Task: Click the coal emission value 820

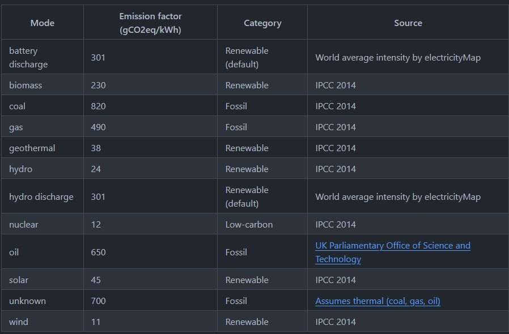Action: 97,106
